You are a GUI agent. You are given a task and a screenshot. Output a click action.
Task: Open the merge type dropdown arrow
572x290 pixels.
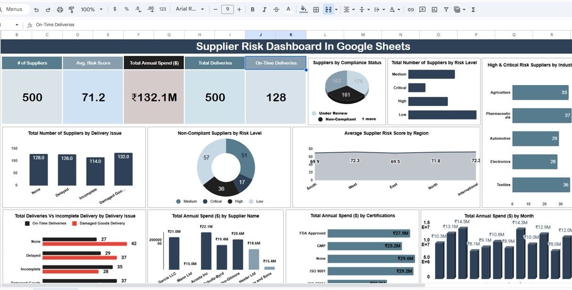click(x=336, y=9)
